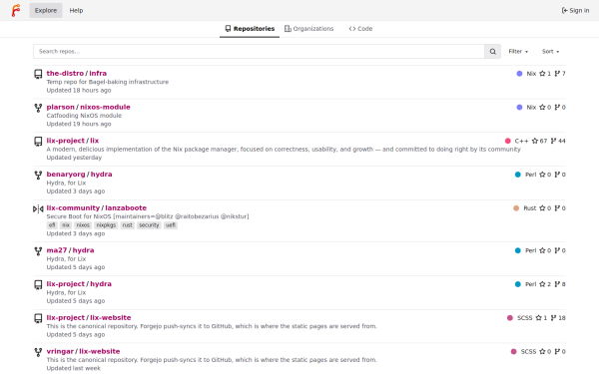Click forks icon on lix-project / lix-website row
The image size is (599, 374).
(553, 318)
